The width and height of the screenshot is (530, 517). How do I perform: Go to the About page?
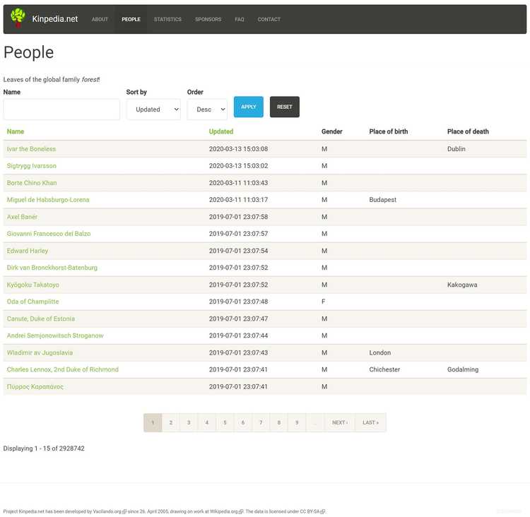point(100,20)
